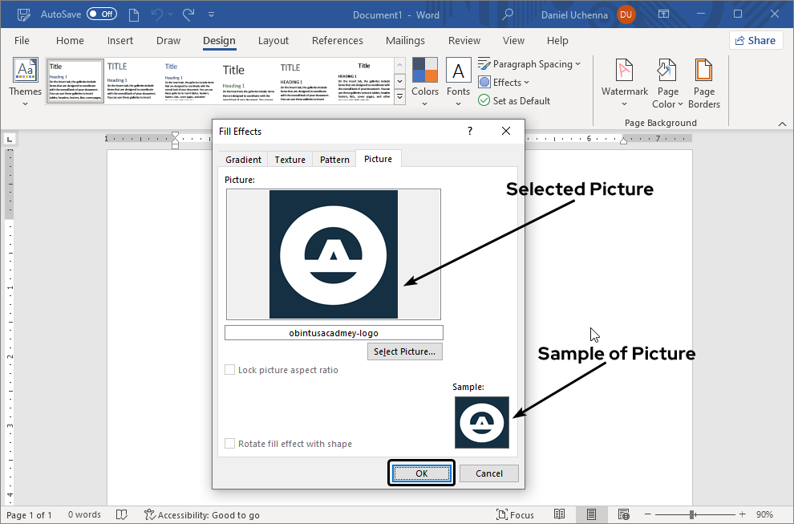The image size is (794, 524).
Task: Click Set as Default checkmark icon
Action: coord(484,100)
